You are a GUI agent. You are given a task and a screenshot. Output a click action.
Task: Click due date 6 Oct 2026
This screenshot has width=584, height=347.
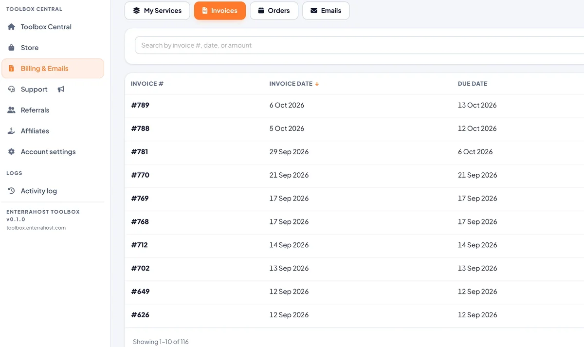[475, 152]
